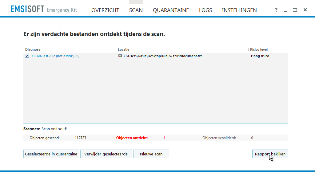The height and width of the screenshot is (172, 315).
Task: Click the Emsisoft Emergency Kit logo
Action: pyautogui.click(x=44, y=10)
